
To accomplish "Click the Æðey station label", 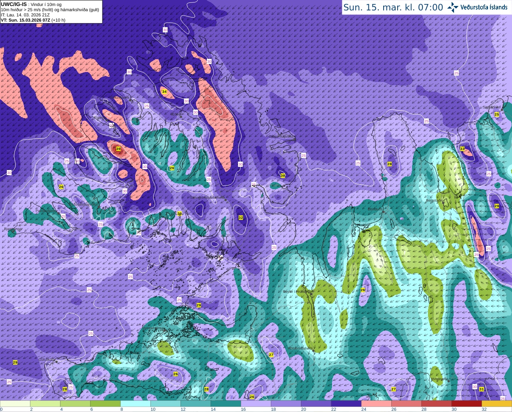I will [x=176, y=114].
